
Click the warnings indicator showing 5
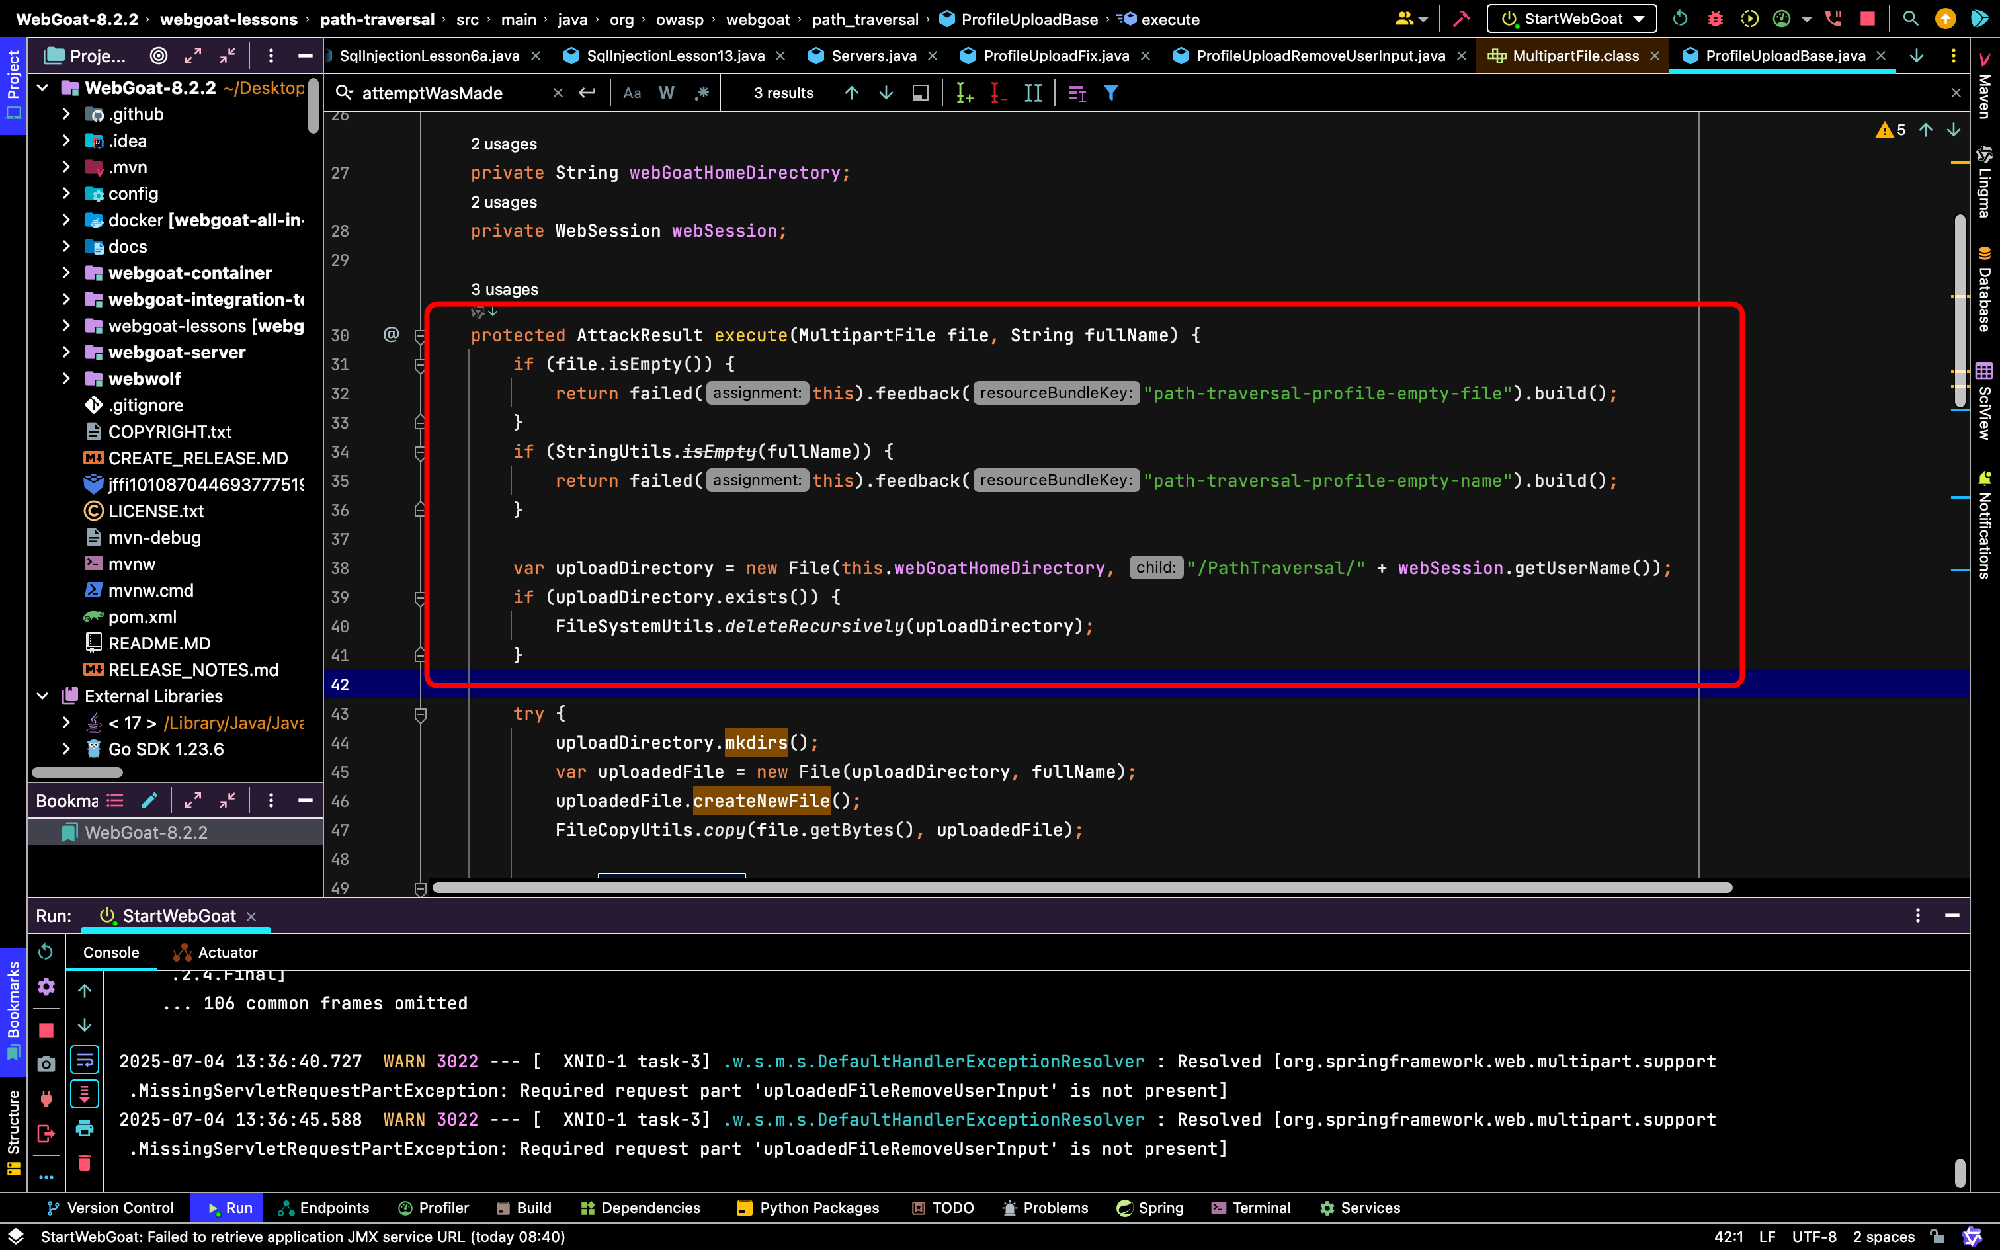[1891, 130]
